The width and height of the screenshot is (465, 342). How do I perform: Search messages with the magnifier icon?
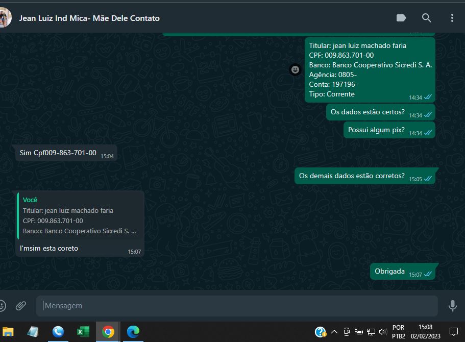click(427, 18)
